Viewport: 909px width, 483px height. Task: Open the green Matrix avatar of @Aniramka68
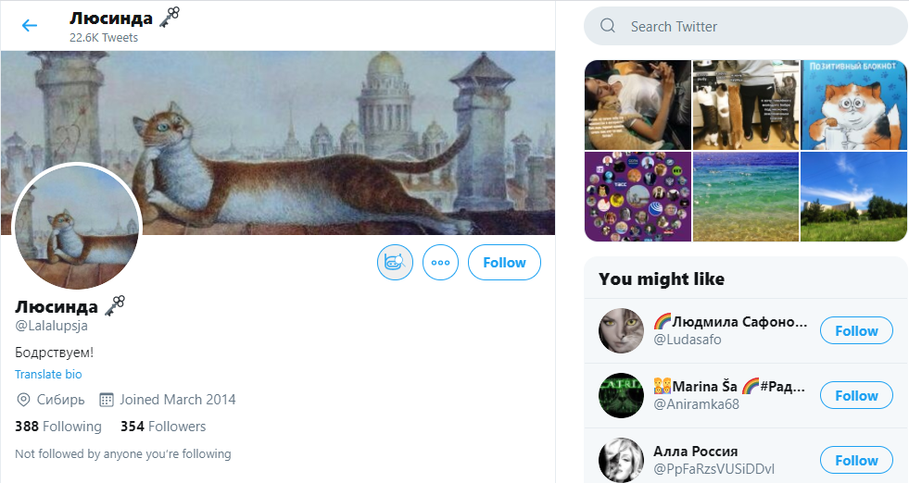[621, 395]
